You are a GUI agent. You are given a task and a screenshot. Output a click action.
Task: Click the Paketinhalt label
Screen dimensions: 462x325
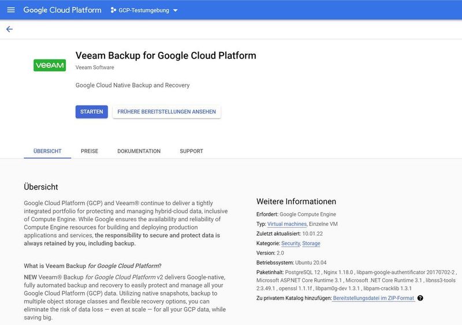[x=270, y=273]
